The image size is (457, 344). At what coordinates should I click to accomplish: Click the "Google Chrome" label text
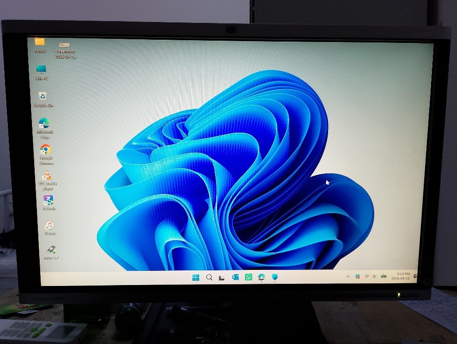(x=46, y=161)
